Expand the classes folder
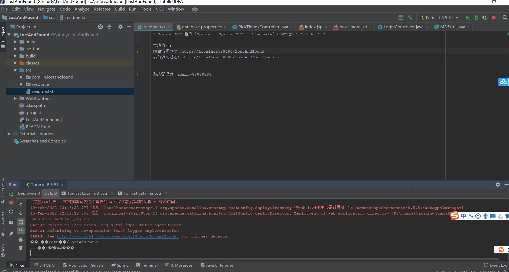509x272 pixels. 15,63
